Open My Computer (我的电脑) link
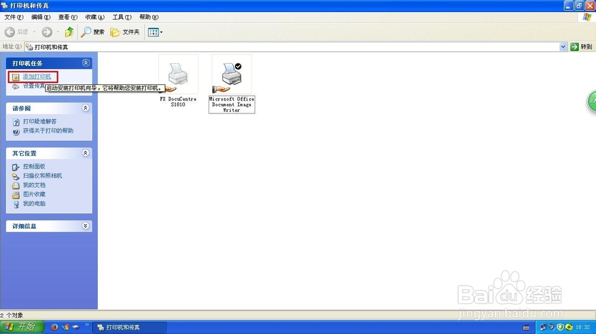Viewport: 596px width, 334px height. [x=34, y=203]
